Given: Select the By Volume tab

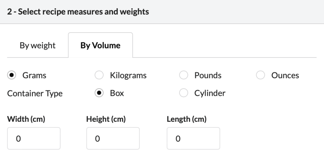Looking at the screenshot, I should coord(100,46).
